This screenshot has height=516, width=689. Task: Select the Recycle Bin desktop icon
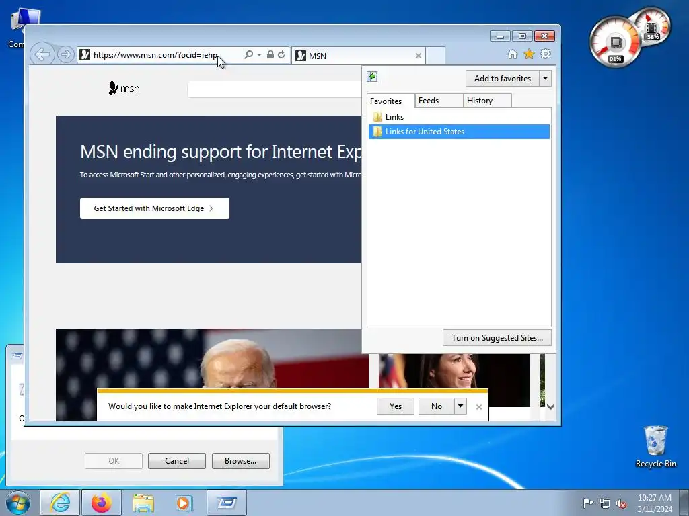coord(655,446)
